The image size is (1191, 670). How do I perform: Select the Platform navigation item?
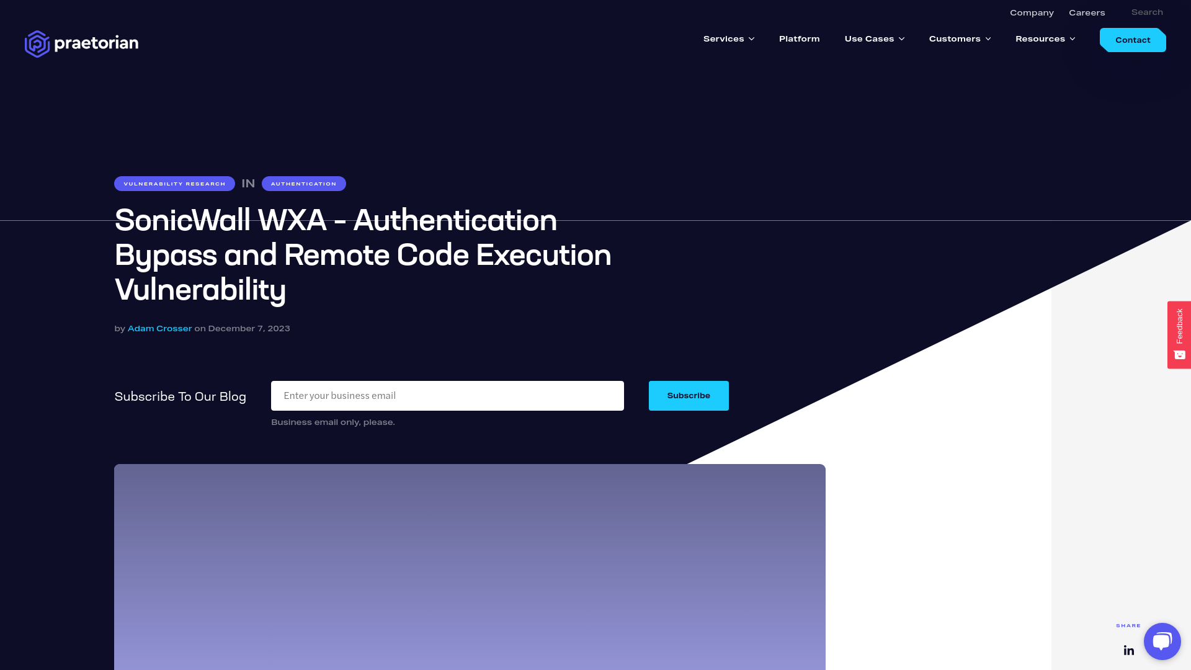(799, 38)
